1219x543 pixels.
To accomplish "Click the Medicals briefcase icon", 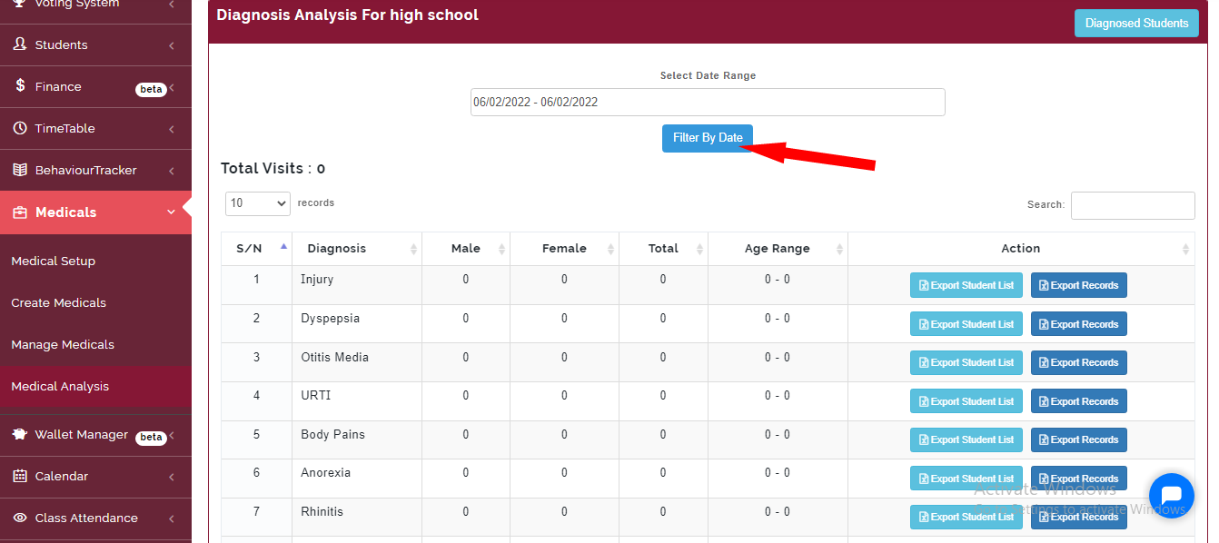I will [x=19, y=212].
